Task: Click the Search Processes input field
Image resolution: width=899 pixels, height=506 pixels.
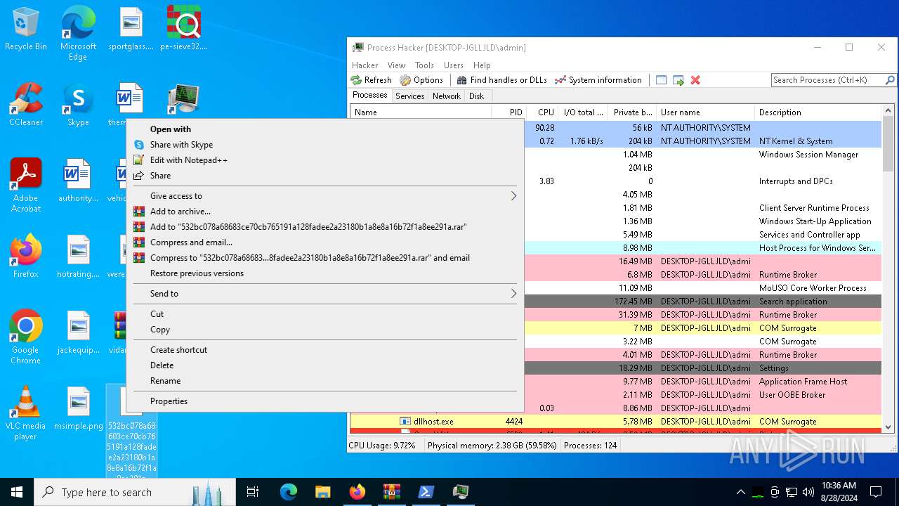Action: [828, 80]
